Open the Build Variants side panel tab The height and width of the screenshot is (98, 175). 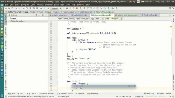(x=6, y=70)
